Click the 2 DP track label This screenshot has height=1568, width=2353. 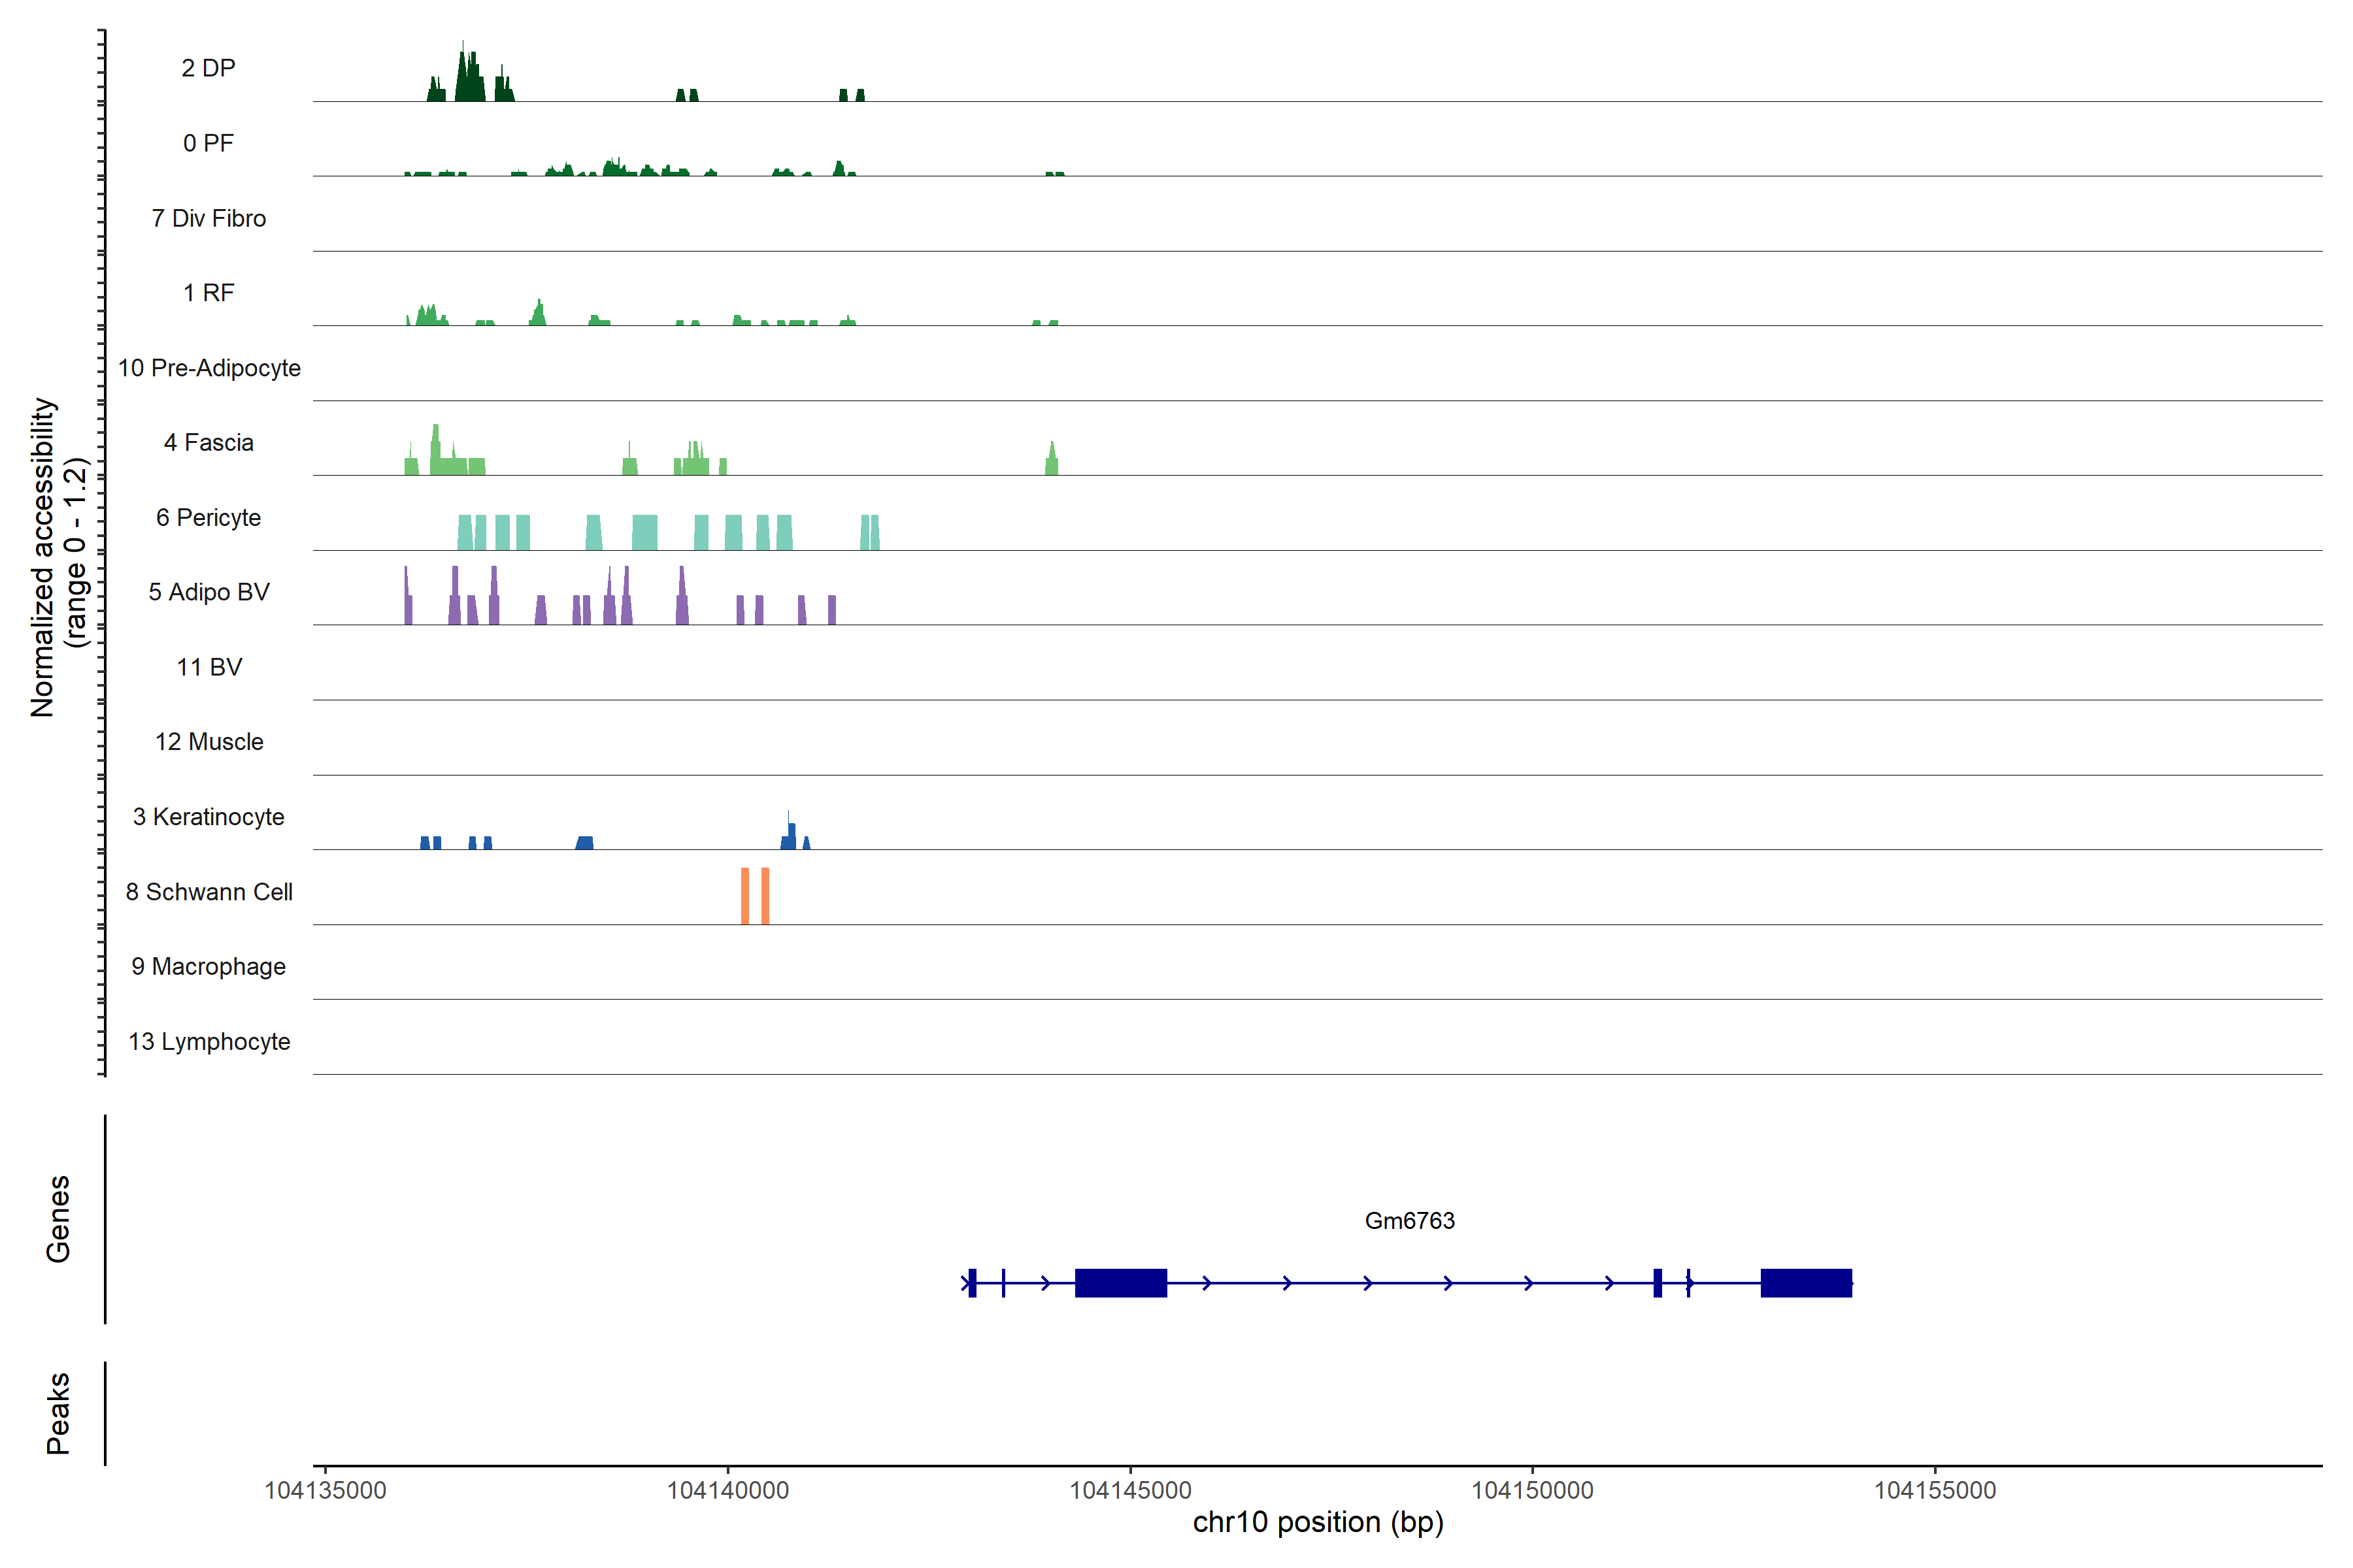pos(208,68)
